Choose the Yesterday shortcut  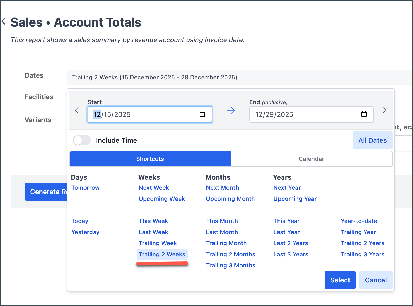pyautogui.click(x=85, y=232)
